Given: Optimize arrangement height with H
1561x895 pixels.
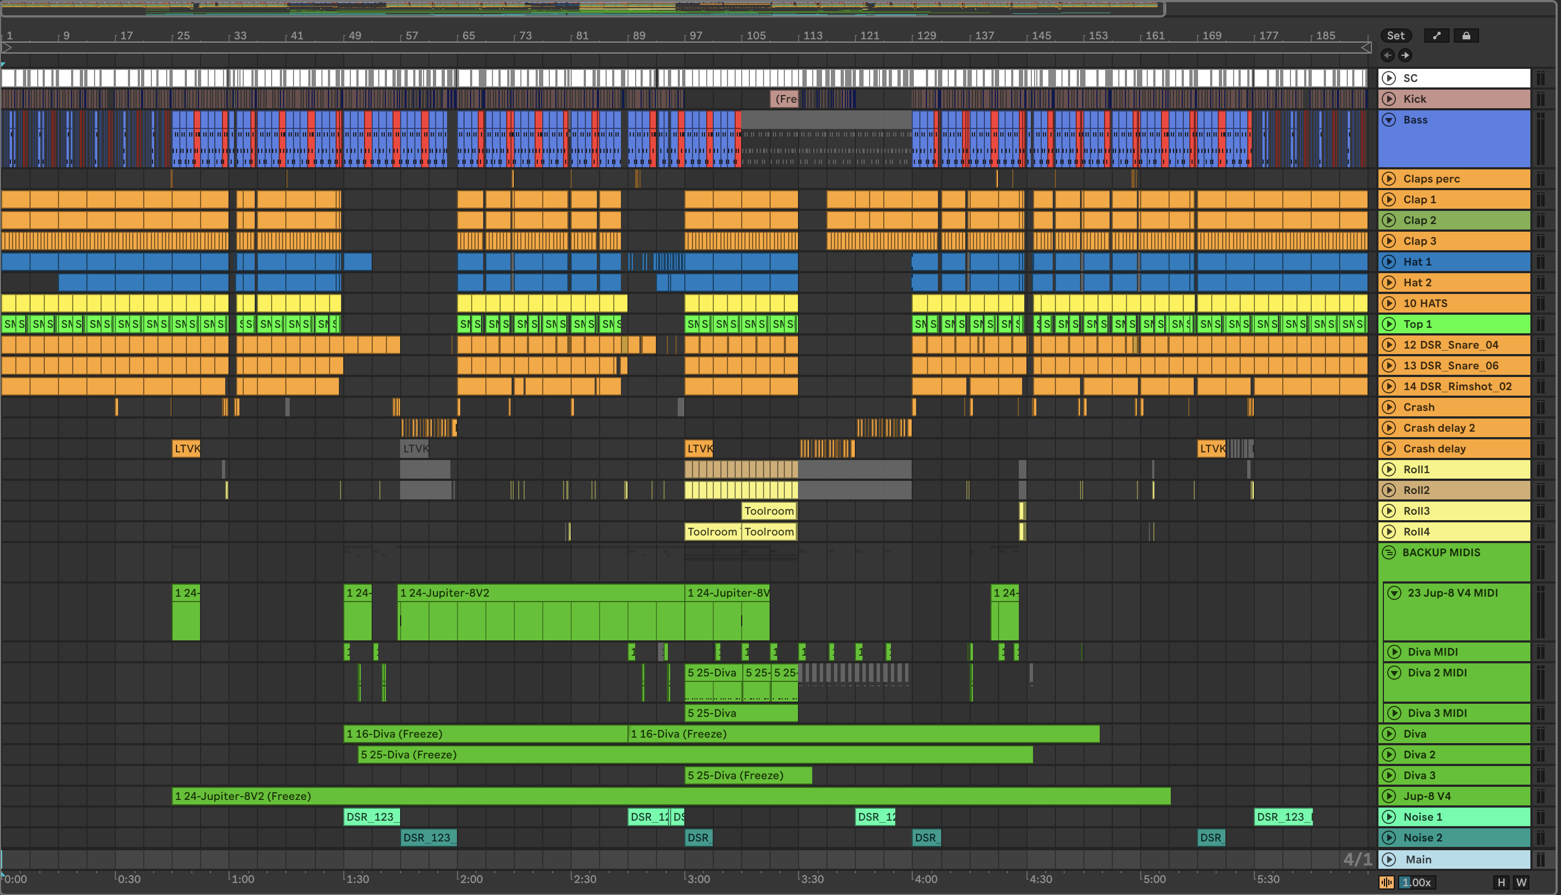Looking at the screenshot, I should (x=1501, y=883).
